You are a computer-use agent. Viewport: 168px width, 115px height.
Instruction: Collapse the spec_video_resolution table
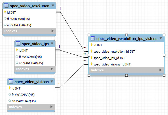click(x=53, y=6)
